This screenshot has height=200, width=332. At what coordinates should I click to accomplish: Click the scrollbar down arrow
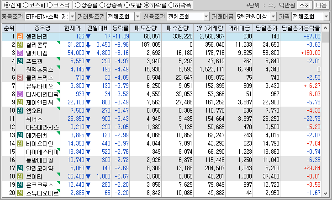point(325,193)
